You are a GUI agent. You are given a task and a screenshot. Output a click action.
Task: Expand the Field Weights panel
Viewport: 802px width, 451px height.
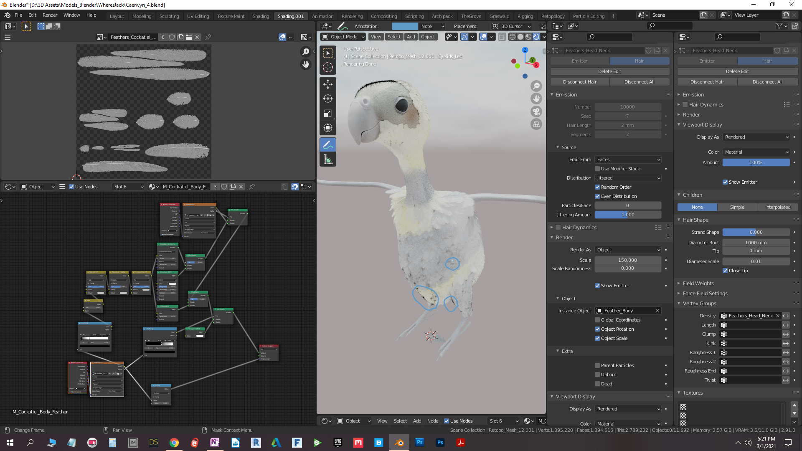pyautogui.click(x=698, y=284)
